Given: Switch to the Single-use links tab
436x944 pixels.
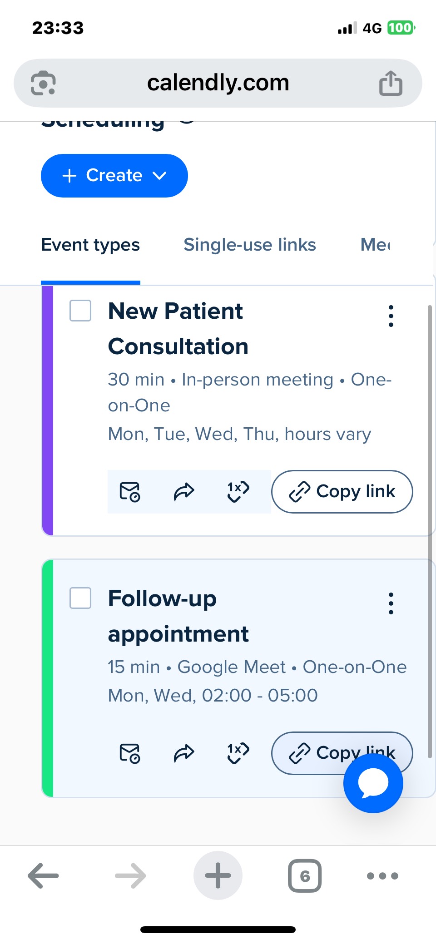Looking at the screenshot, I should pyautogui.click(x=249, y=245).
